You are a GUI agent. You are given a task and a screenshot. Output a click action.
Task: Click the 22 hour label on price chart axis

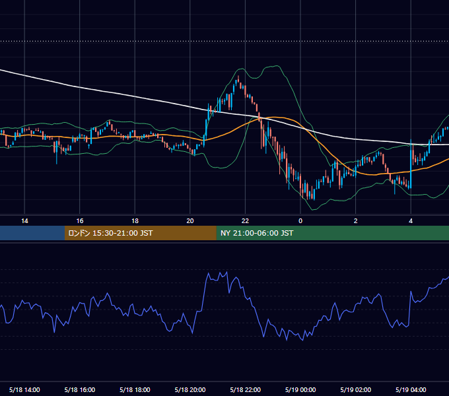245,221
